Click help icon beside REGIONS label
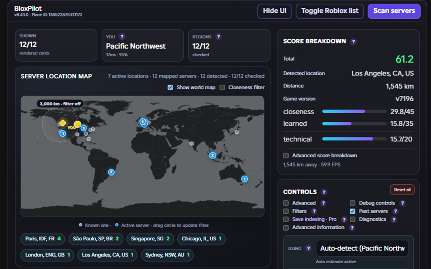Image resolution: width=431 pixels, height=269 pixels. point(218,37)
